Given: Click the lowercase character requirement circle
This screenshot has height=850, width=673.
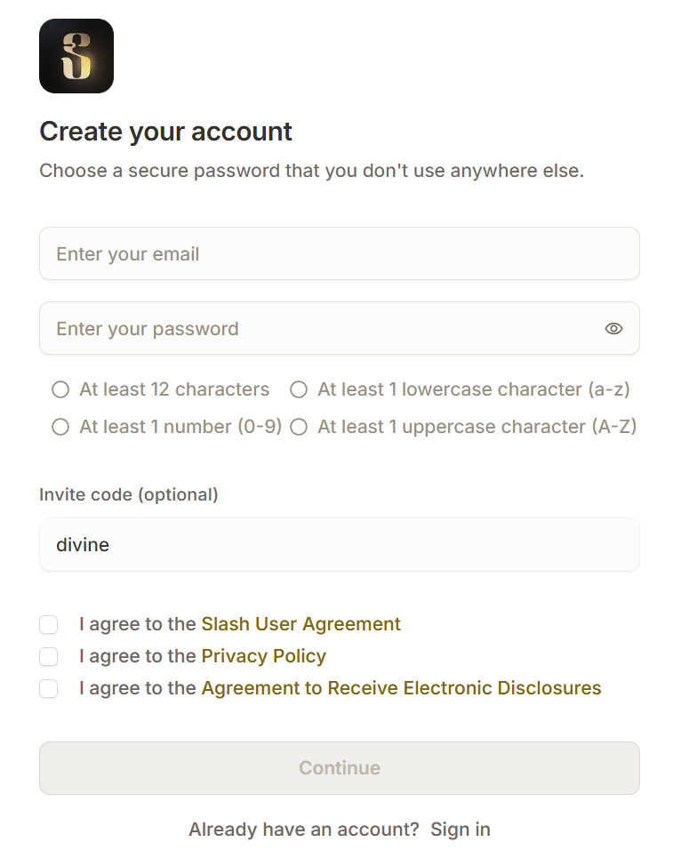Looking at the screenshot, I should [299, 389].
